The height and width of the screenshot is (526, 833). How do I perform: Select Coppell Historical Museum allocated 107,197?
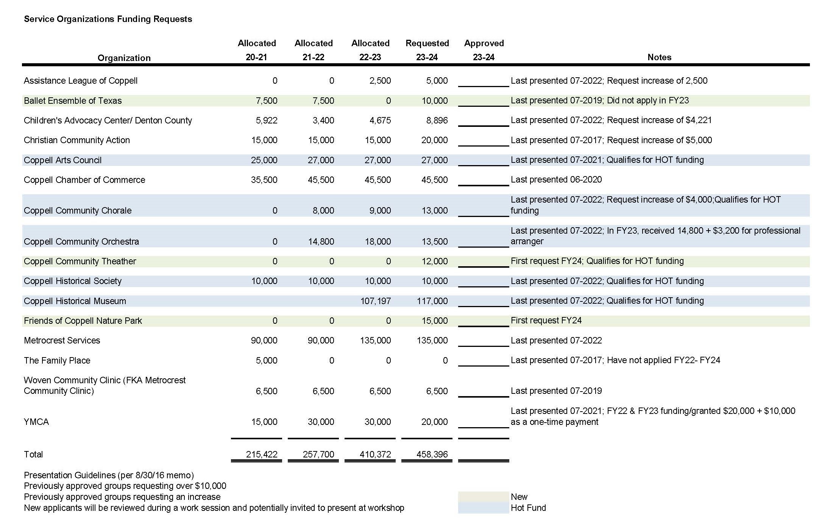[375, 301]
